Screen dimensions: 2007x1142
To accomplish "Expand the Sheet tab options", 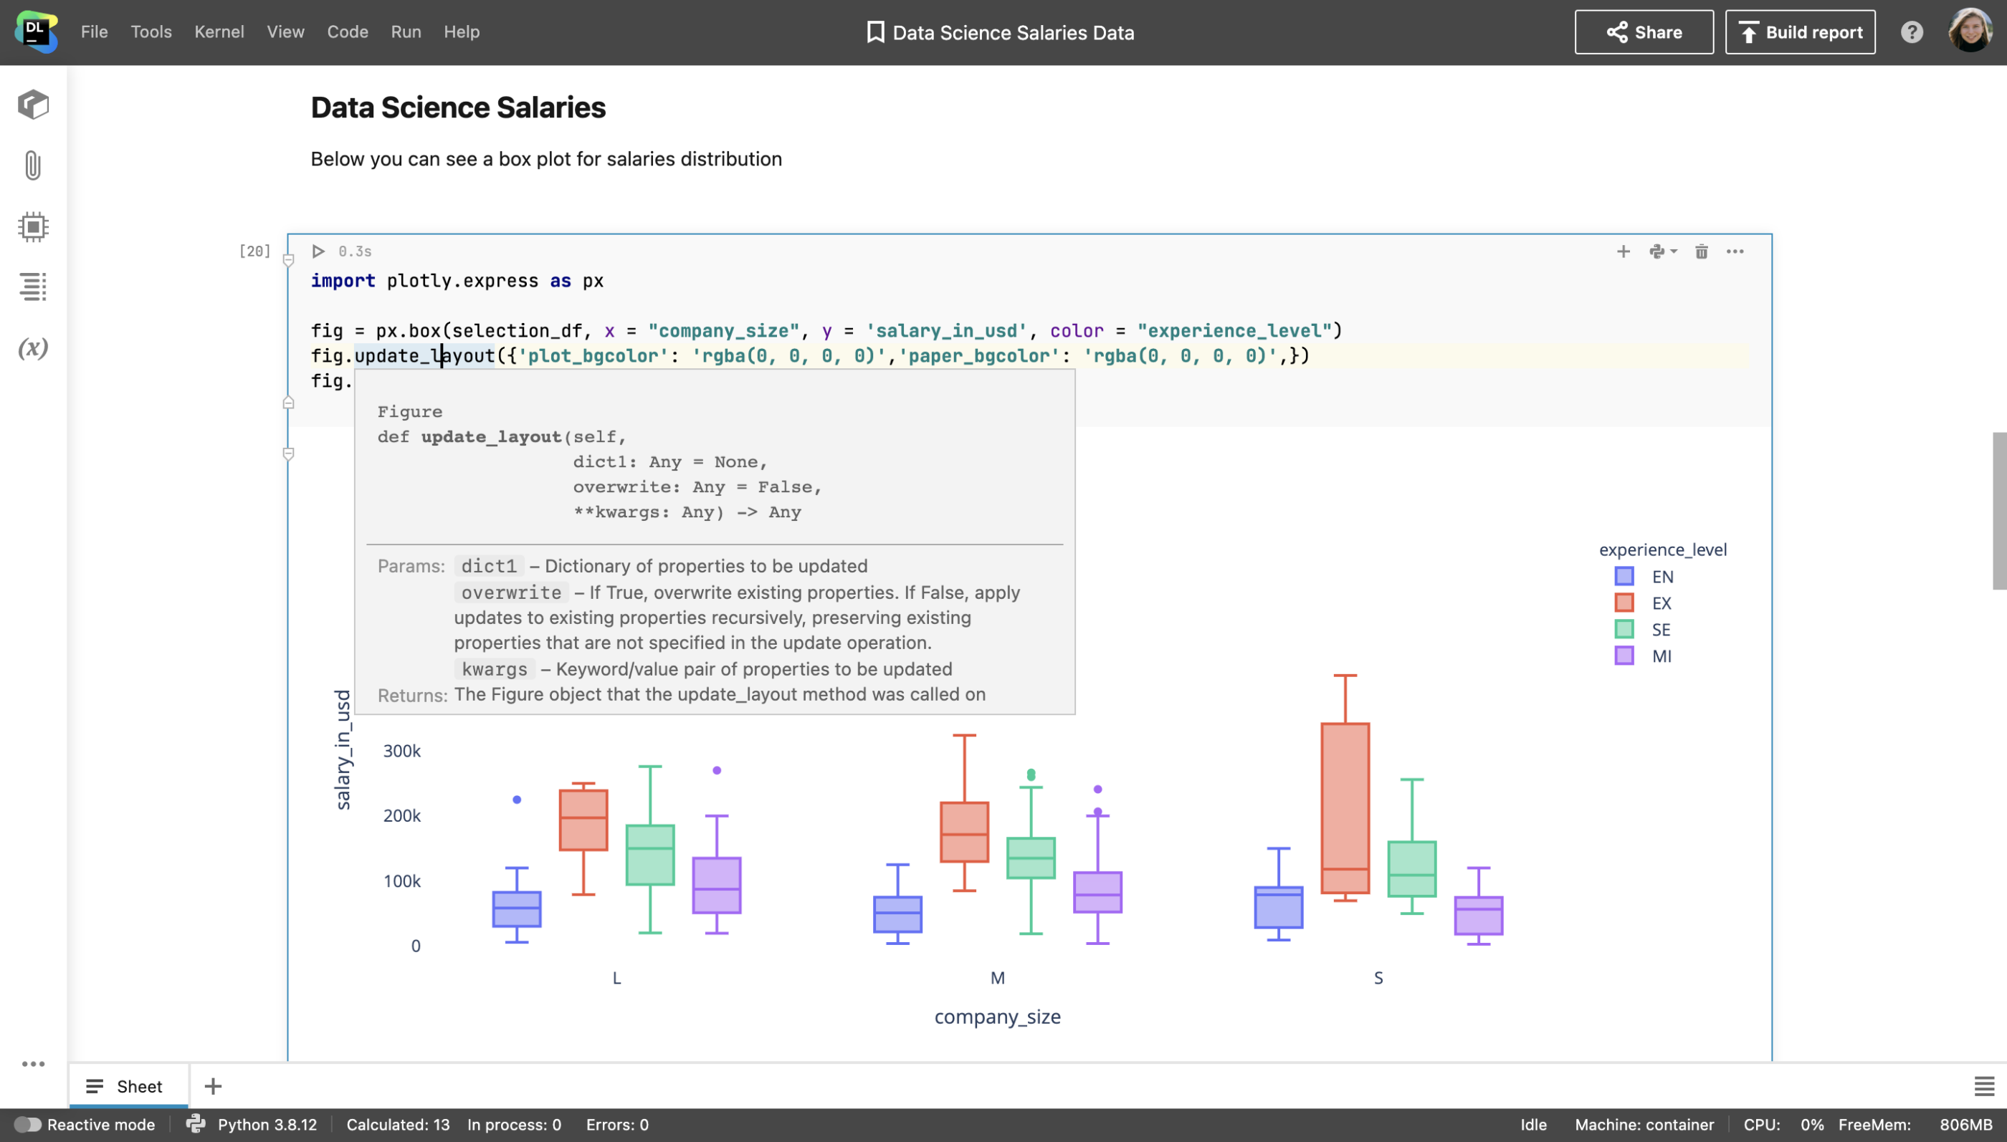I will point(94,1085).
